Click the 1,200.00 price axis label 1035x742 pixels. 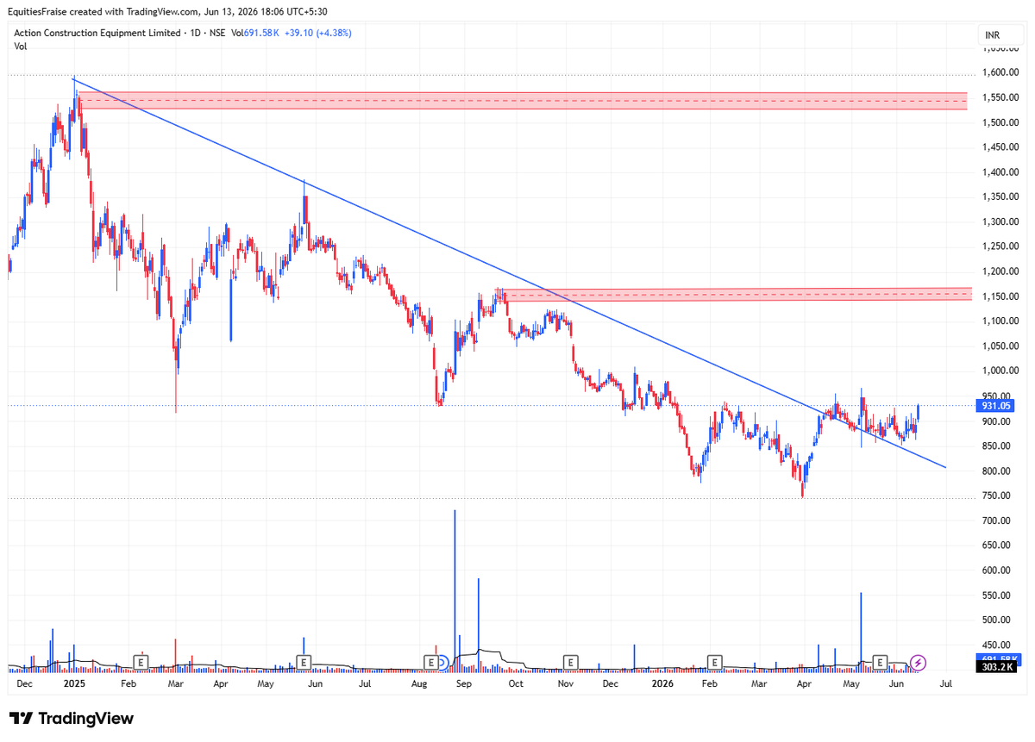point(1000,271)
